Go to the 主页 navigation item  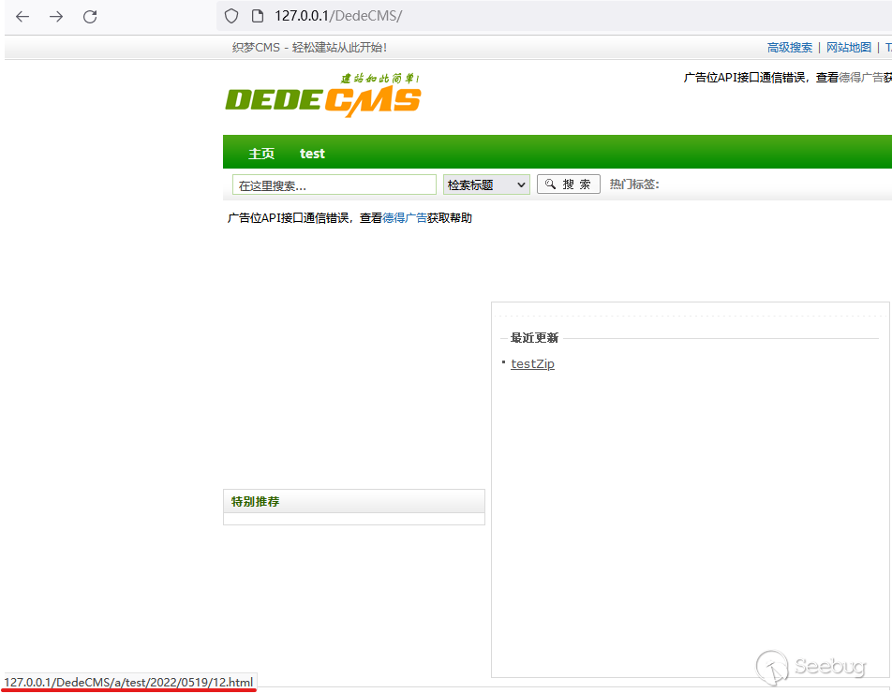point(261,154)
